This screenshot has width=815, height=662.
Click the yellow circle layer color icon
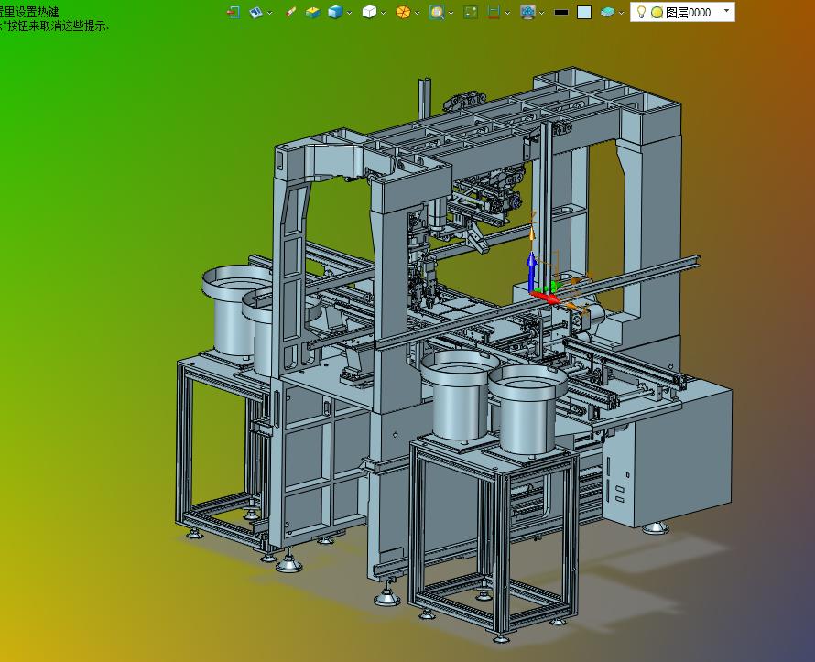pos(657,12)
